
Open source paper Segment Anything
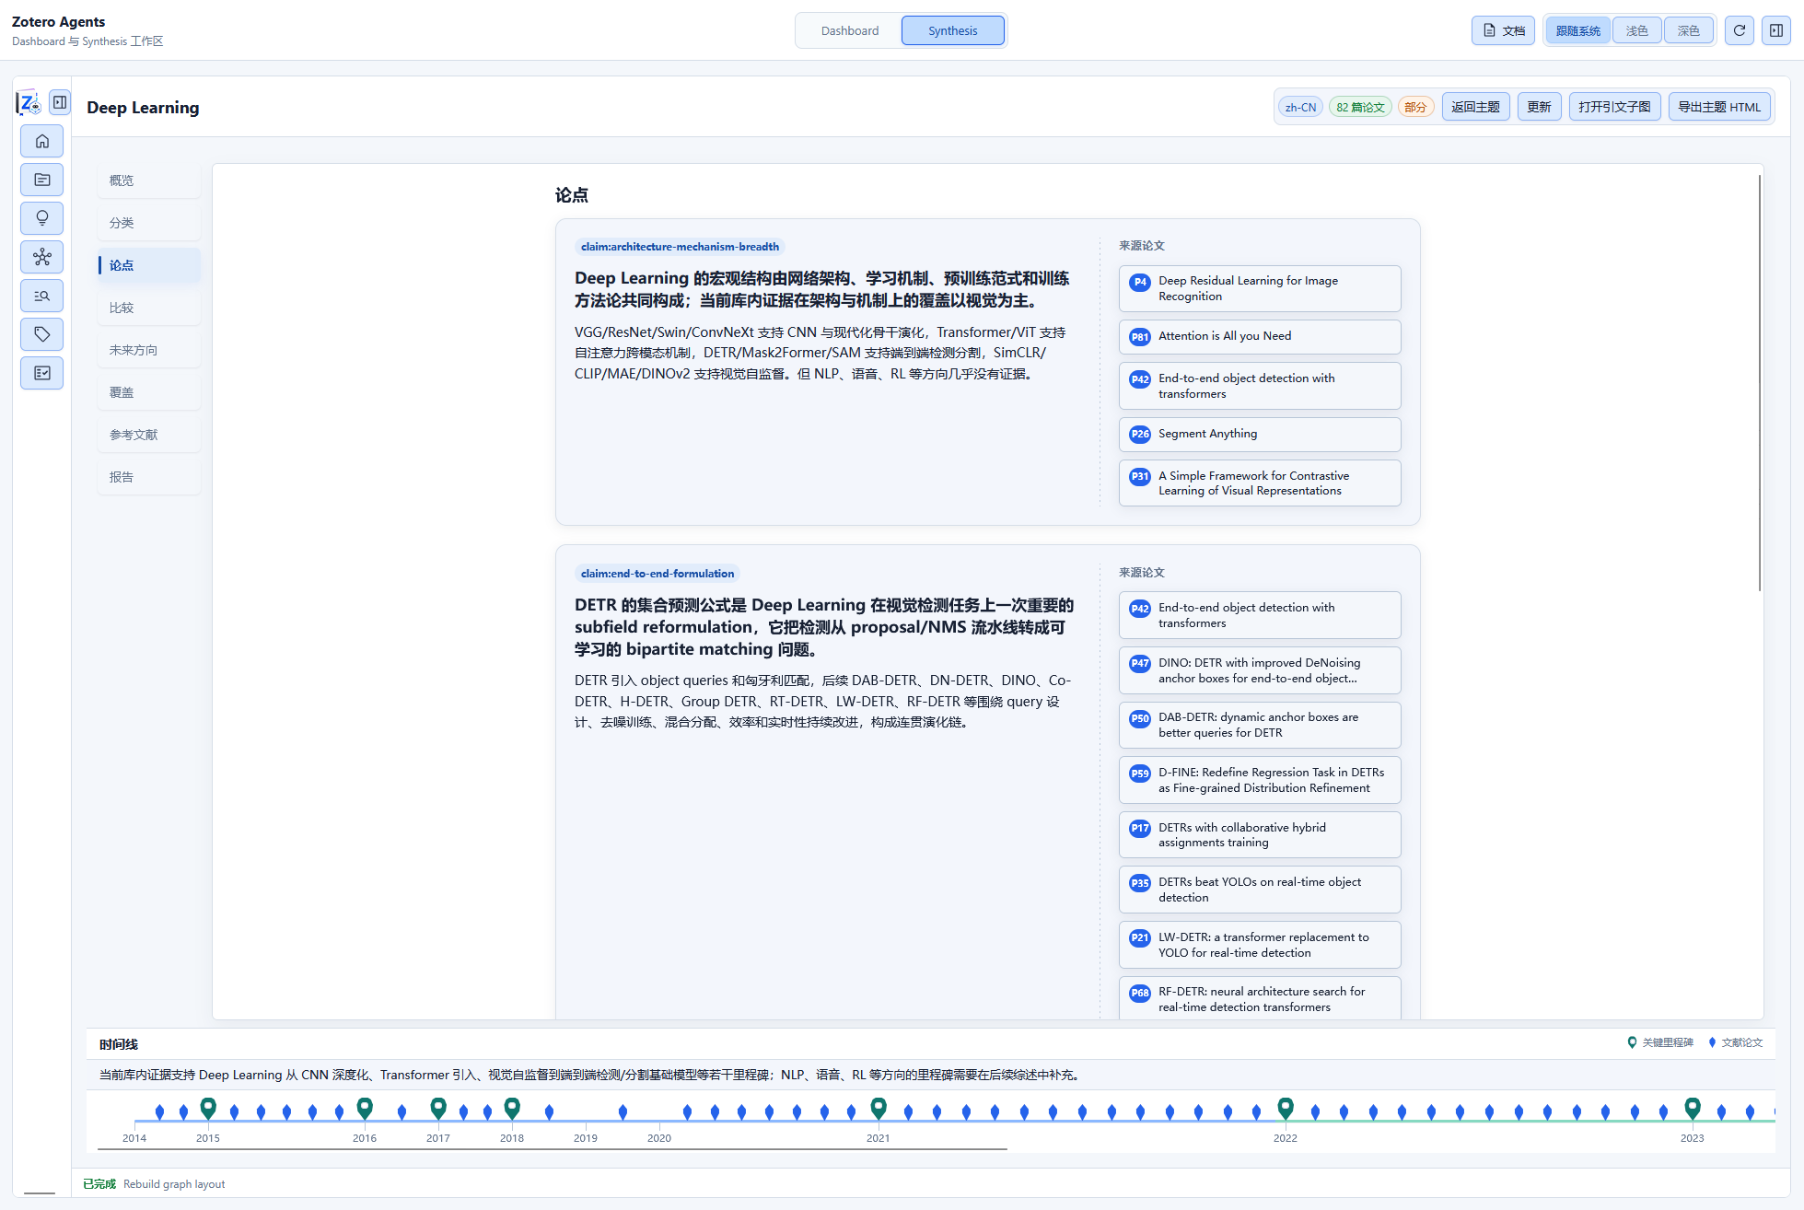pos(1259,434)
